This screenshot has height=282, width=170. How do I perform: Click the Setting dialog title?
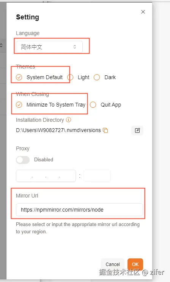(x=27, y=17)
